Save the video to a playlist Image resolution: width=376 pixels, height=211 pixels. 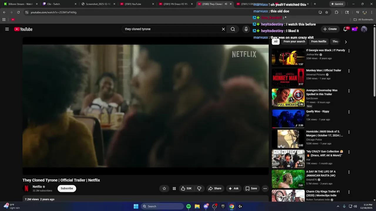click(x=251, y=188)
